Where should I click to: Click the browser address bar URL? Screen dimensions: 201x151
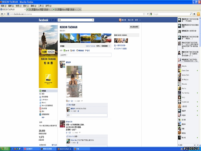(21, 14)
